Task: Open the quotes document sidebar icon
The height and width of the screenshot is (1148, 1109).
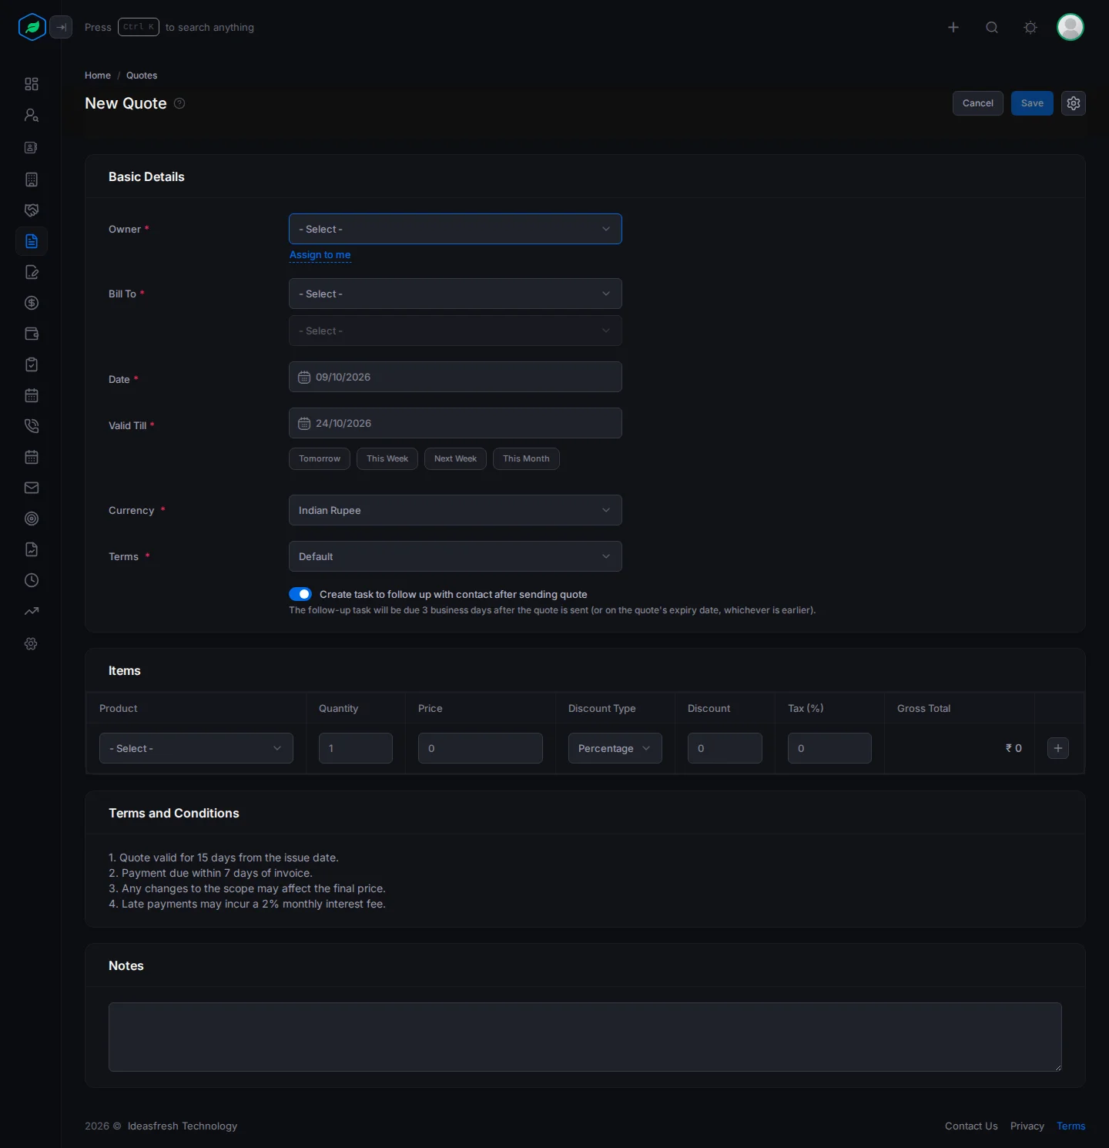Action: coord(32,241)
